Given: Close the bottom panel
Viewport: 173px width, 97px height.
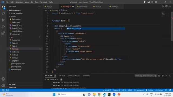Looking at the screenshot, I should tap(170, 76).
